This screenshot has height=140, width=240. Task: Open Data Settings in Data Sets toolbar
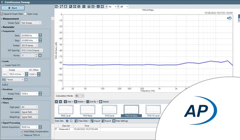(120, 121)
